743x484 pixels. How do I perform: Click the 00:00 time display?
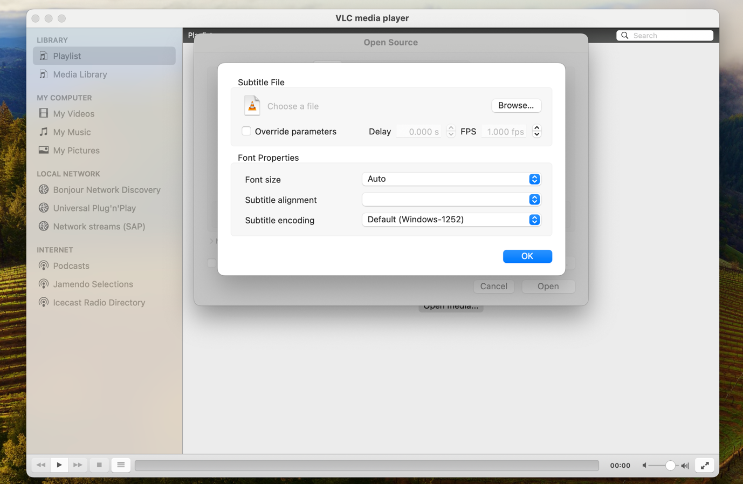click(620, 466)
